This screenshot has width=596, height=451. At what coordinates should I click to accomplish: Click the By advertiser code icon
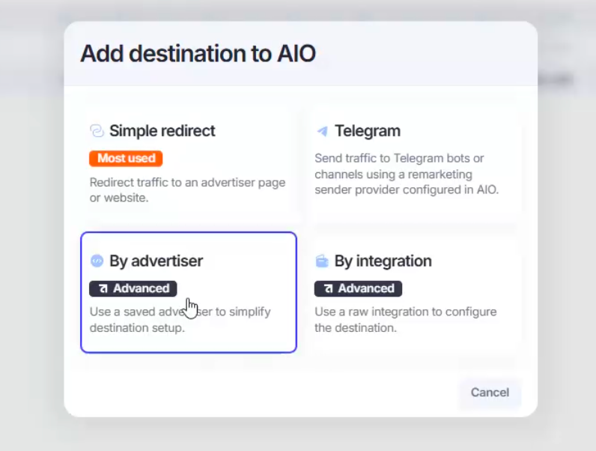pos(97,261)
